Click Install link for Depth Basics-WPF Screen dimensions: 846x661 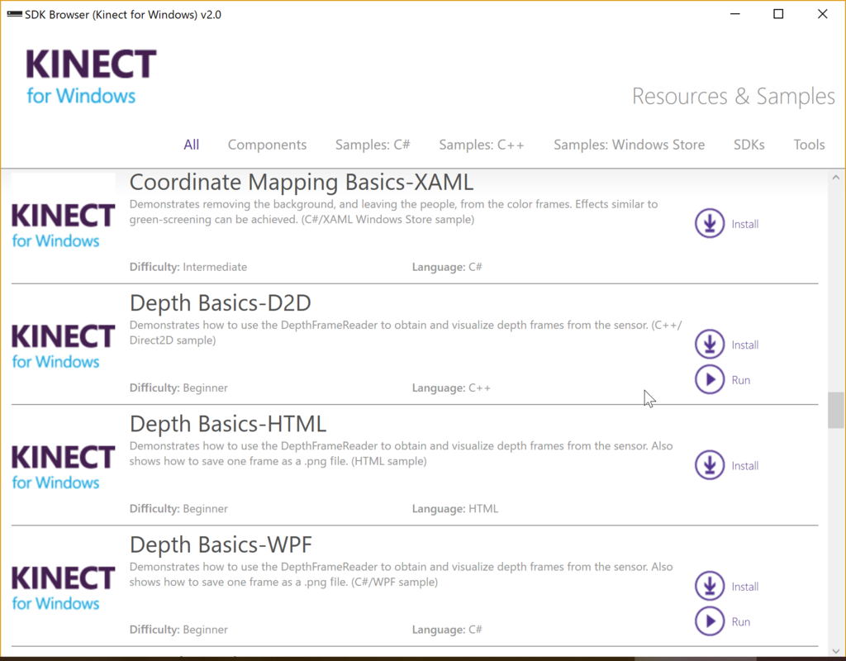pyautogui.click(x=744, y=587)
